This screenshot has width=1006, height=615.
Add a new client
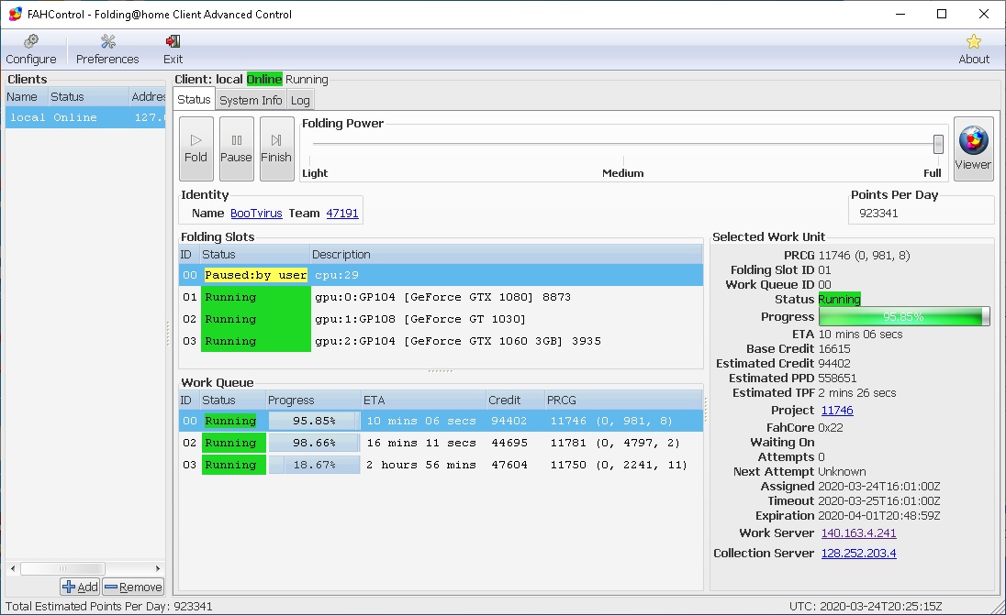(x=80, y=587)
